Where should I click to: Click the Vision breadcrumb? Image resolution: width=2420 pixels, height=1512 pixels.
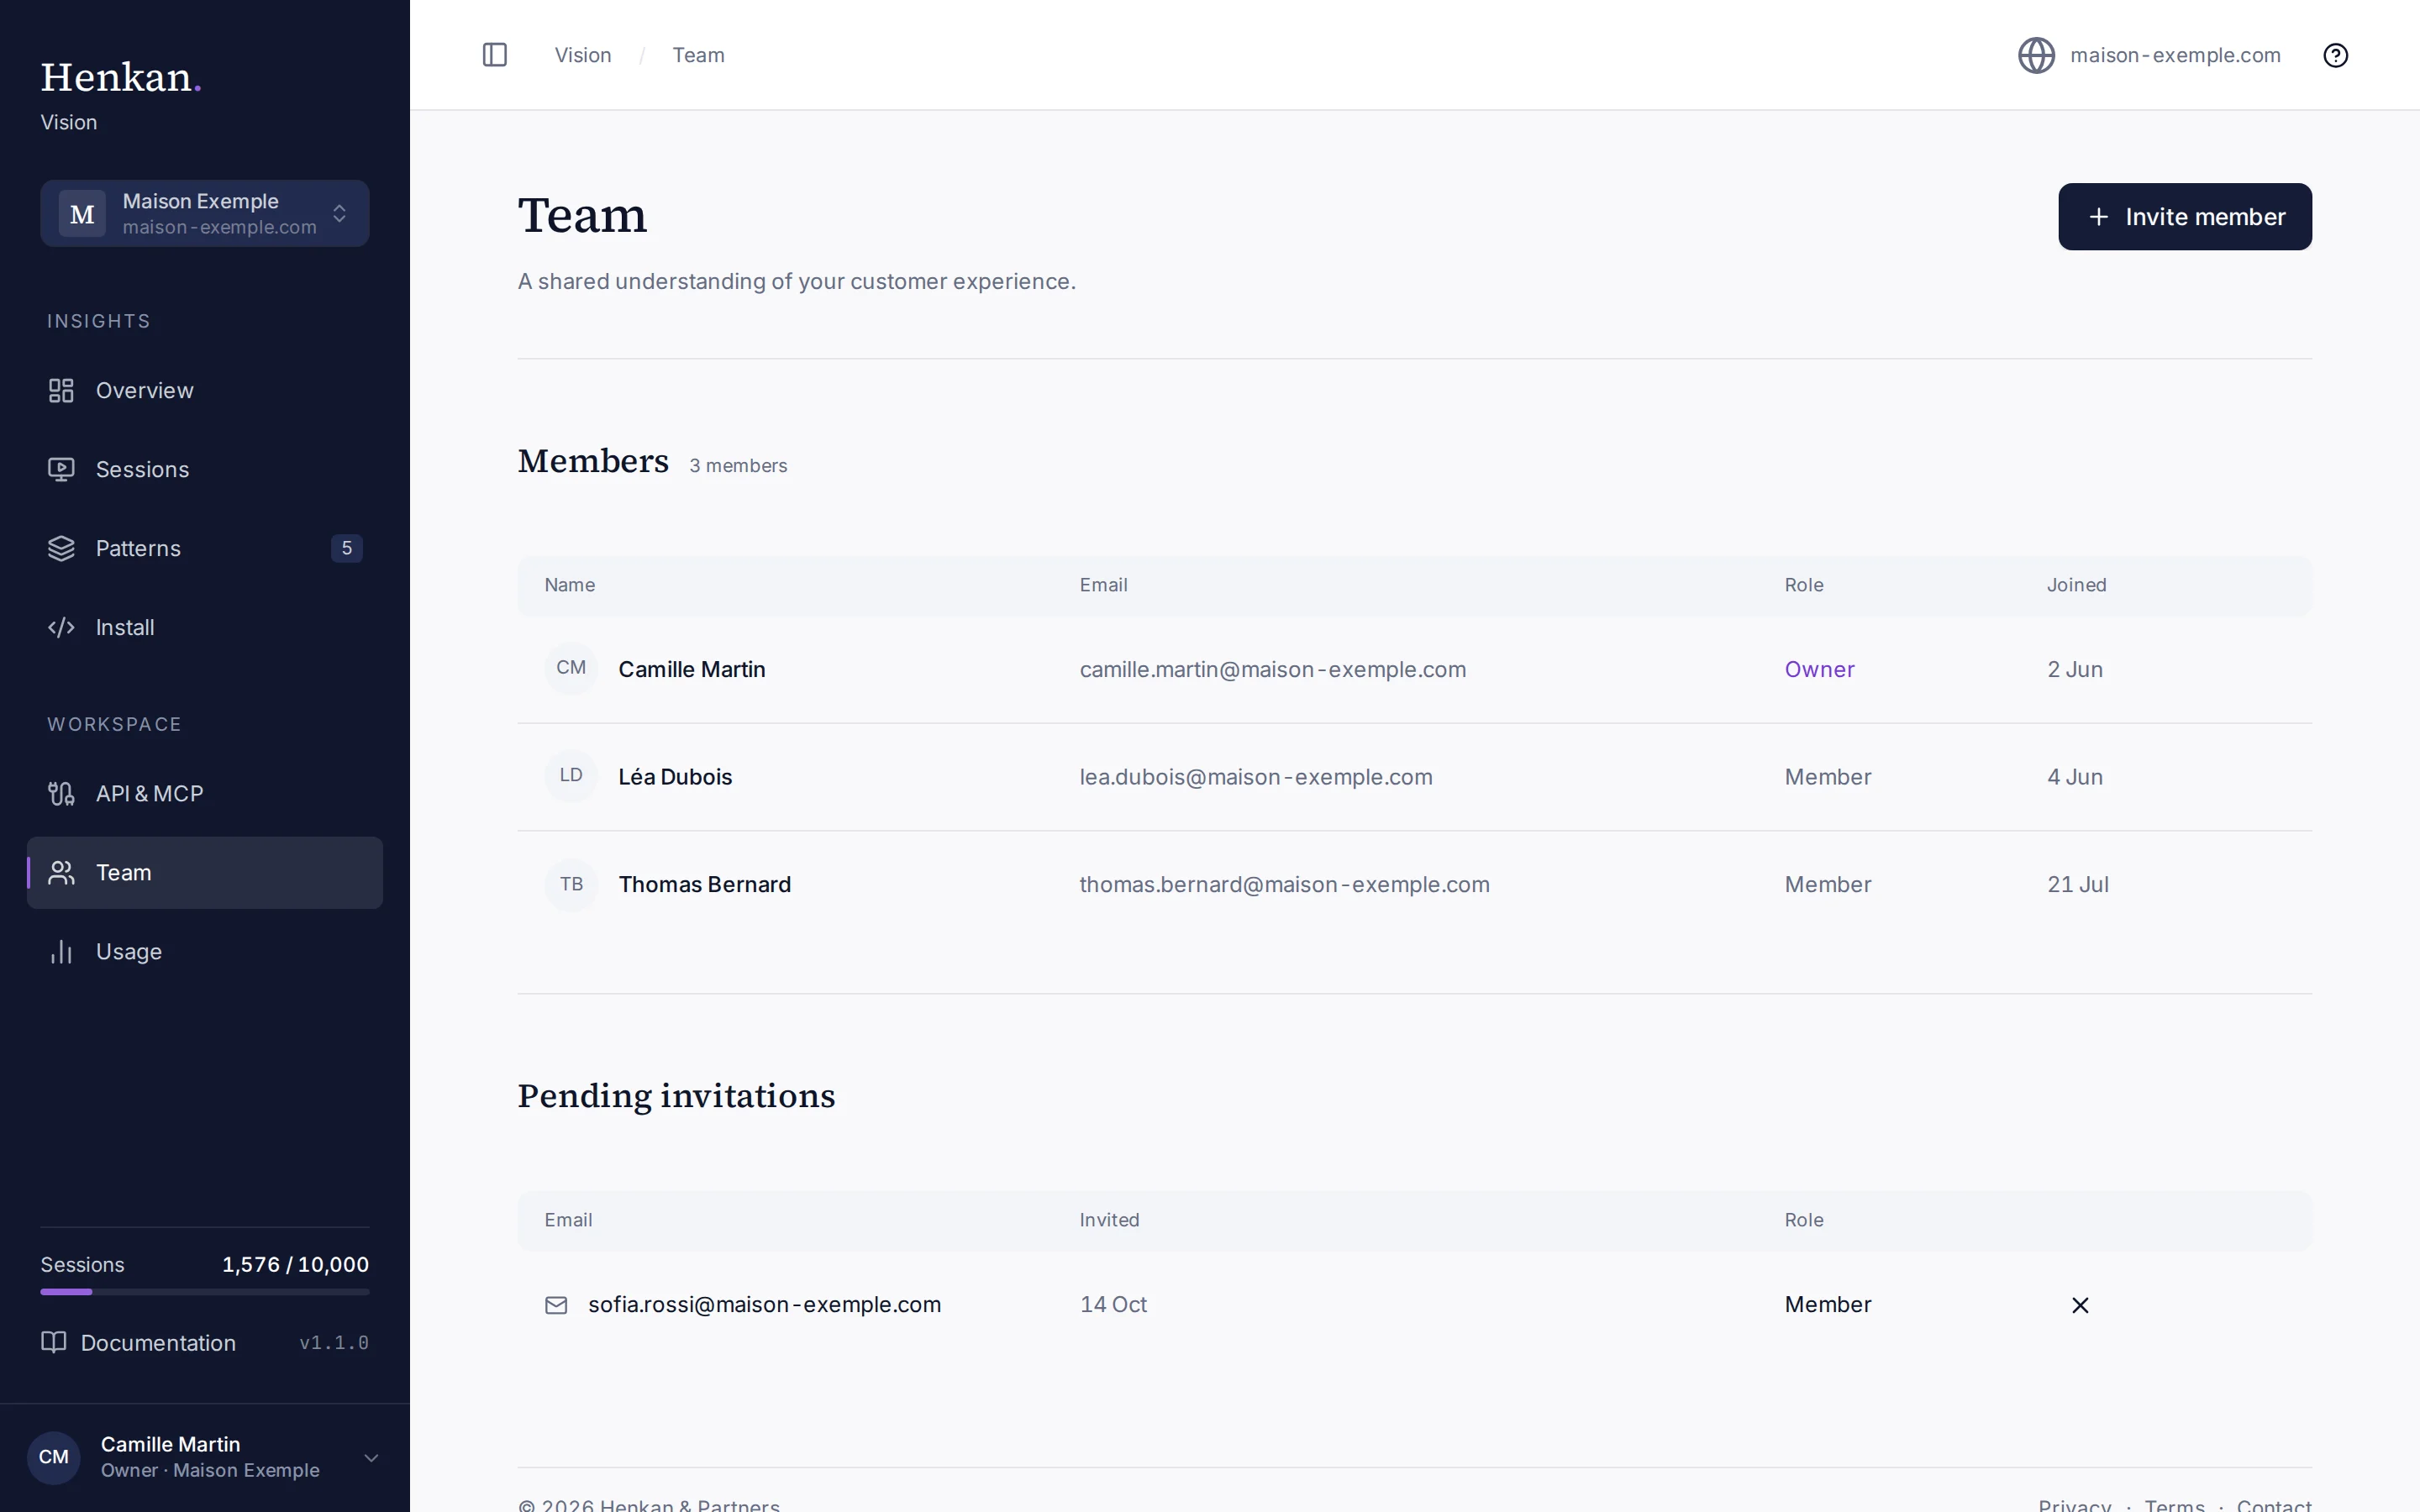[x=583, y=55]
